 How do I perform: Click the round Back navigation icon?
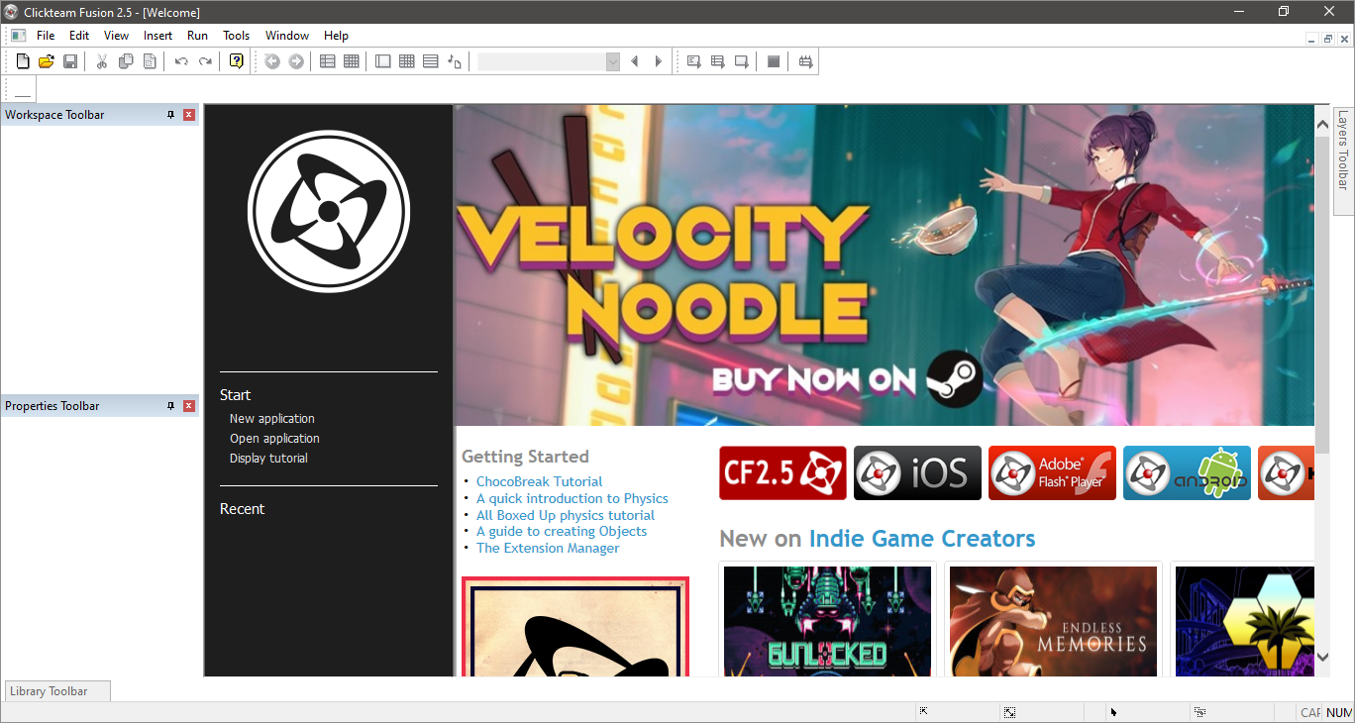tap(272, 61)
